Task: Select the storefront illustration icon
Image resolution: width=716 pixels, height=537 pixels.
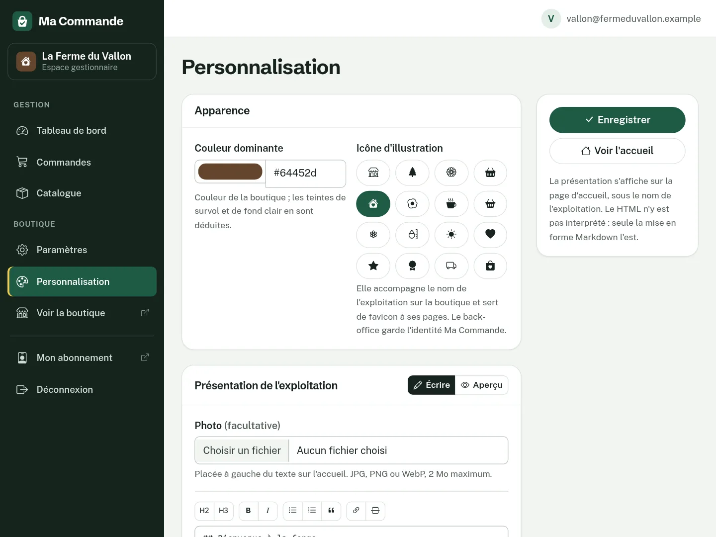Action: coord(373,173)
